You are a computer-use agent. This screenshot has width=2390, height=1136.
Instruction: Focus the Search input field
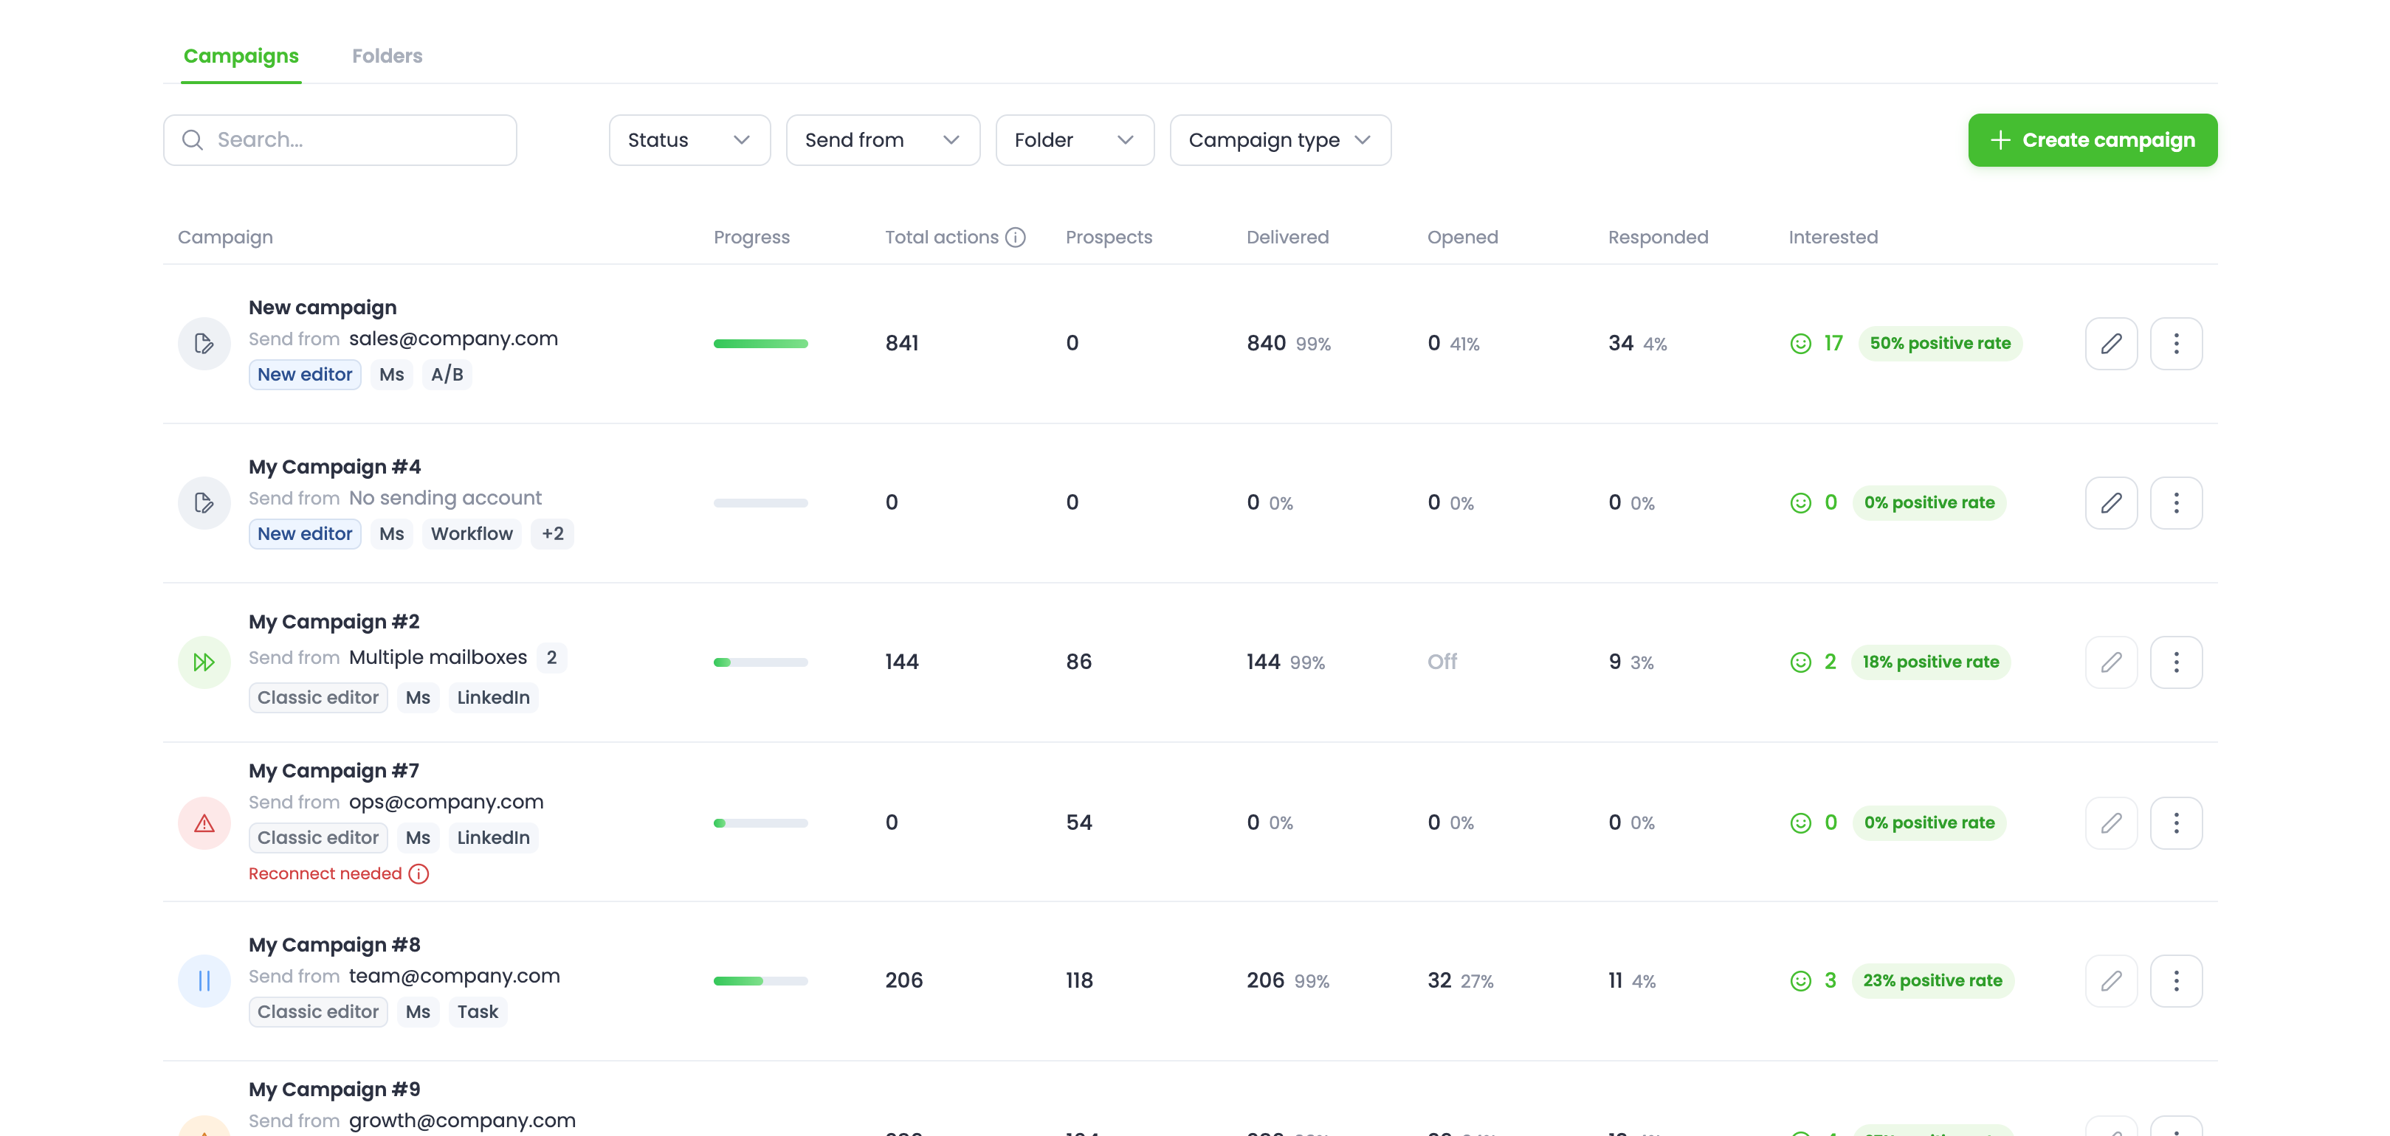click(340, 140)
